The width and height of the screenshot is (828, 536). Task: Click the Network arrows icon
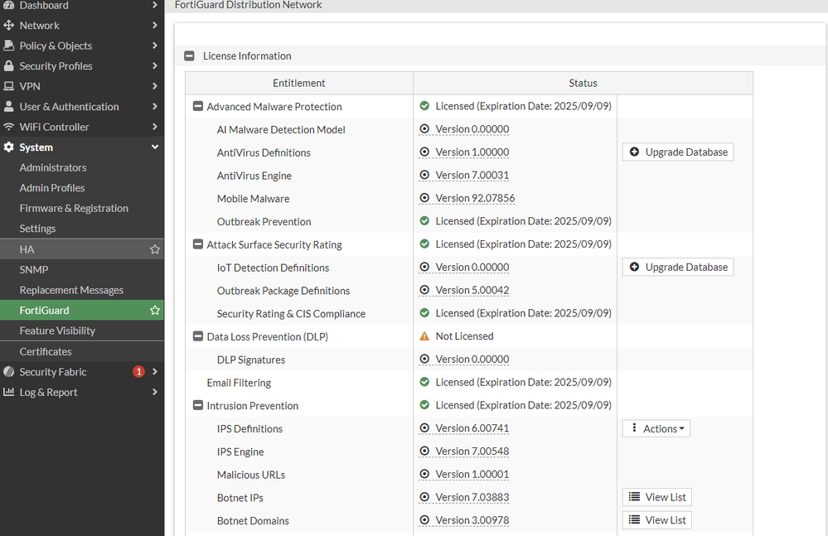[8, 26]
